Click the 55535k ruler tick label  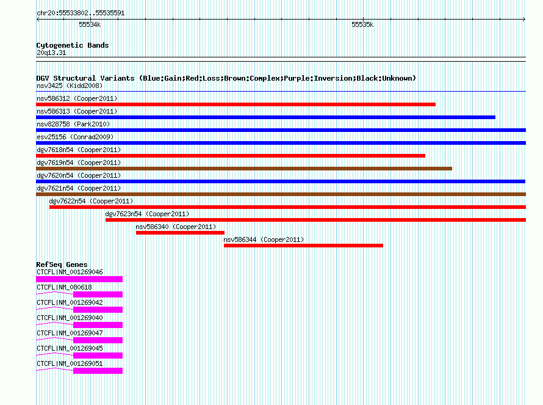click(x=362, y=24)
